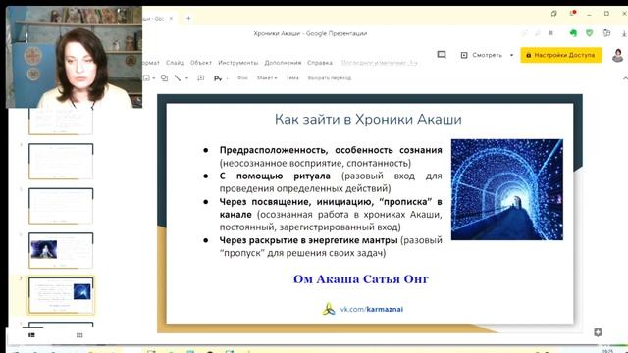Select slide 6 thumbnail with figure image
This screenshot has height=353, width=628.
[x=61, y=251]
